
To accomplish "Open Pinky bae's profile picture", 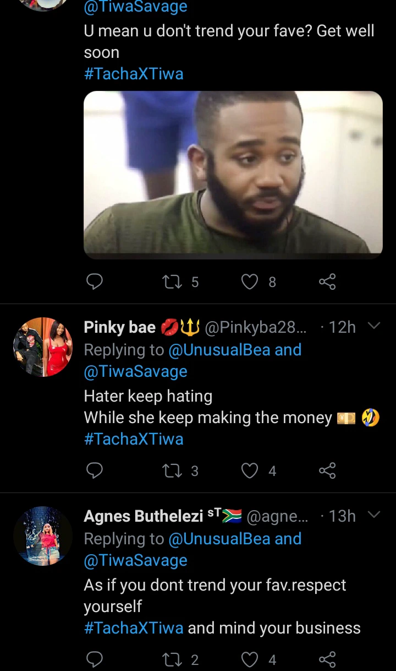I will pyautogui.click(x=43, y=347).
